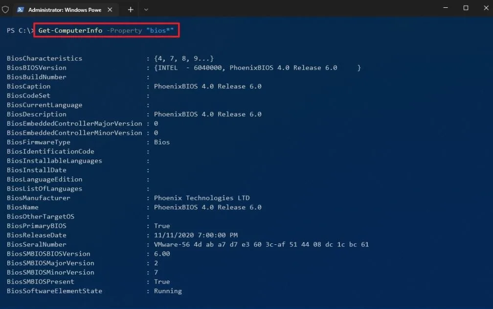Click the BiosCaption property name
Viewport: 493px width, 309px height.
pyautogui.click(x=28, y=86)
